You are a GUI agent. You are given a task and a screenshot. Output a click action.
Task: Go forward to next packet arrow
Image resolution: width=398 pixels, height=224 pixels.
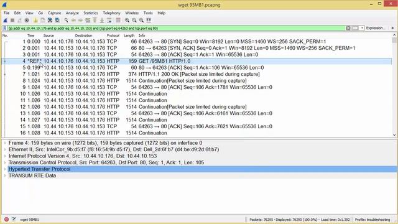click(80, 21)
